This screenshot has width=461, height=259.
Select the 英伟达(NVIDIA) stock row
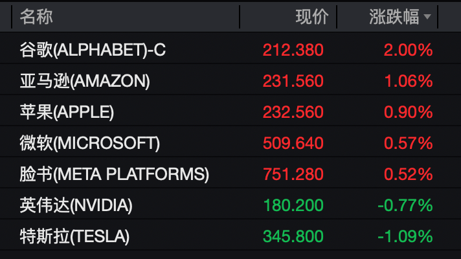coord(231,205)
